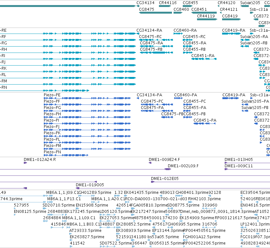
Task: Select protein Piezo-PE
Action: (x=52, y=95)
